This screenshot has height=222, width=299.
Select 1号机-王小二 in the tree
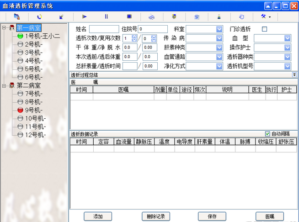[x=43, y=36]
